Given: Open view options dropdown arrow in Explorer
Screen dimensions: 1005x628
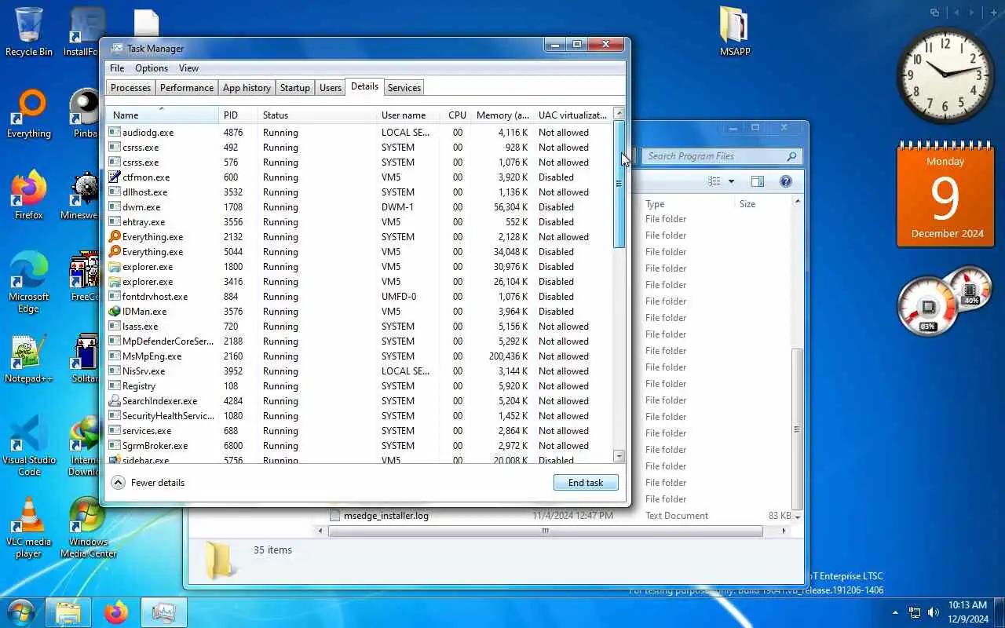Looking at the screenshot, I should point(731,181).
